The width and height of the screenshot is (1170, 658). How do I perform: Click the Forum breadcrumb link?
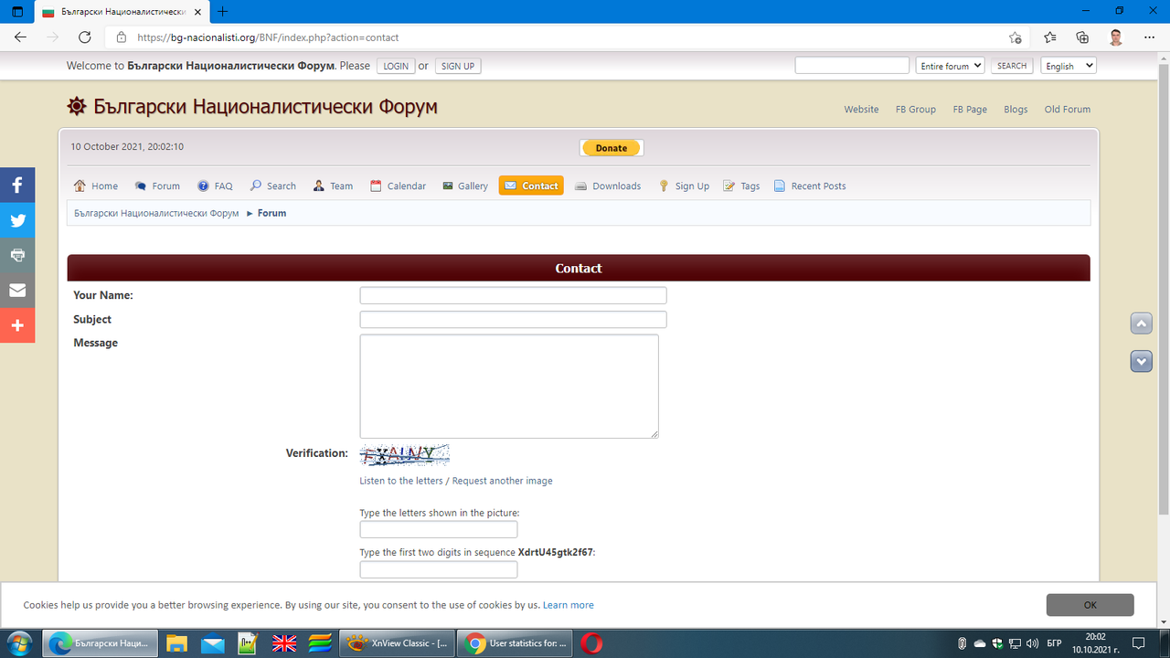click(271, 213)
